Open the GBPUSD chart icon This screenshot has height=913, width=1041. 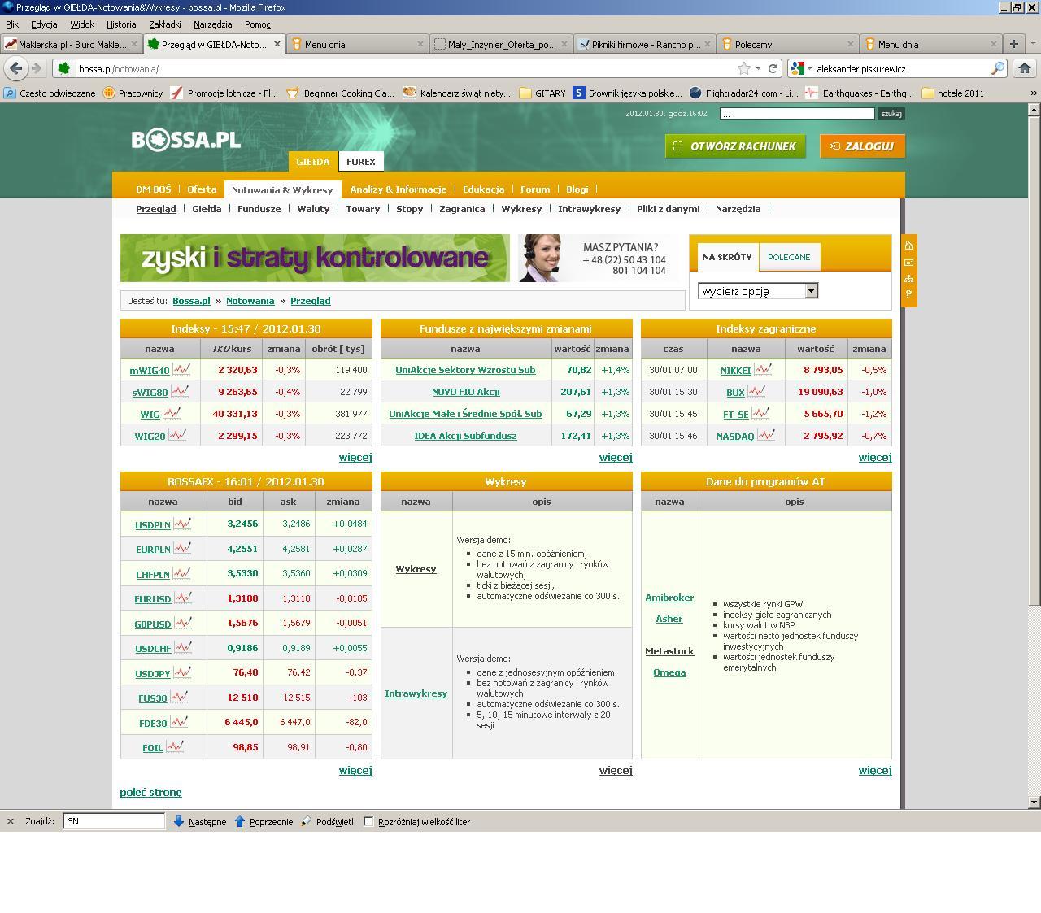point(183,624)
